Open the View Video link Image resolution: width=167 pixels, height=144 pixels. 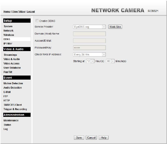click(x=18, y=11)
